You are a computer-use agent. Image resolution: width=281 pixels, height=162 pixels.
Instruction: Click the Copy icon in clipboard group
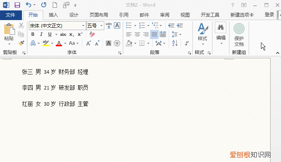21,34
